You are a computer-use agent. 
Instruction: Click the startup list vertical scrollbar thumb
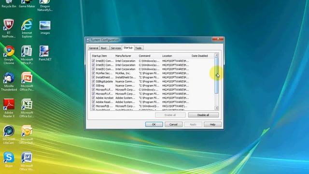click(216, 75)
